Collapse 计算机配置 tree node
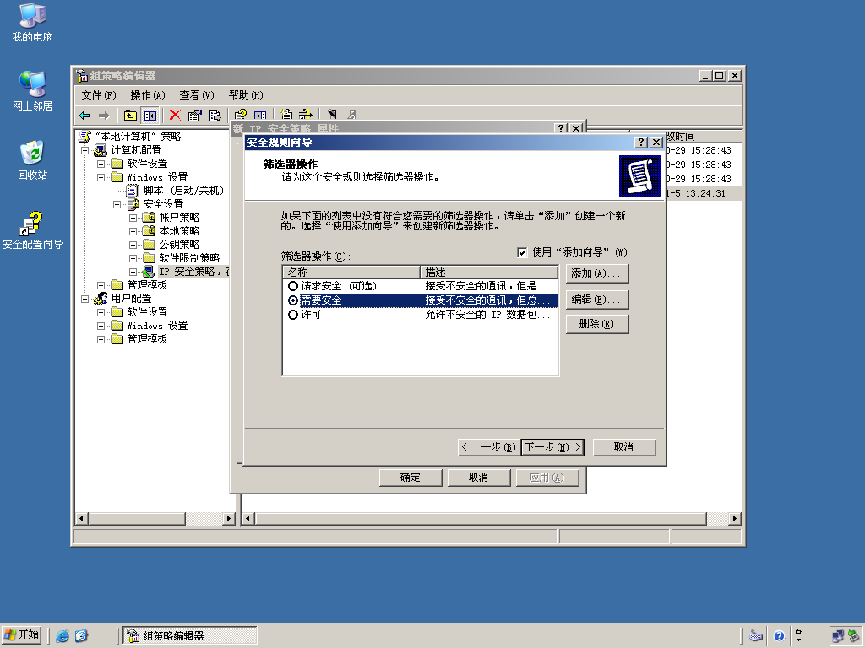 click(x=85, y=150)
